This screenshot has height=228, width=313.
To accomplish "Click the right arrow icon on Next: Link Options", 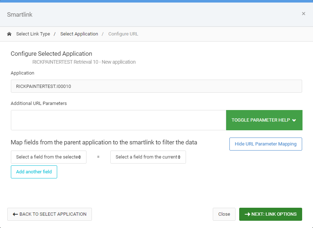I will click(x=248, y=214).
